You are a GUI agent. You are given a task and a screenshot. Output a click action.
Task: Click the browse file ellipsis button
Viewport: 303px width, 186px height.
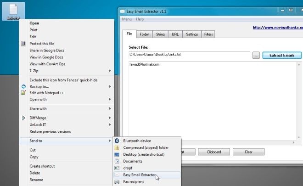[x=256, y=55]
